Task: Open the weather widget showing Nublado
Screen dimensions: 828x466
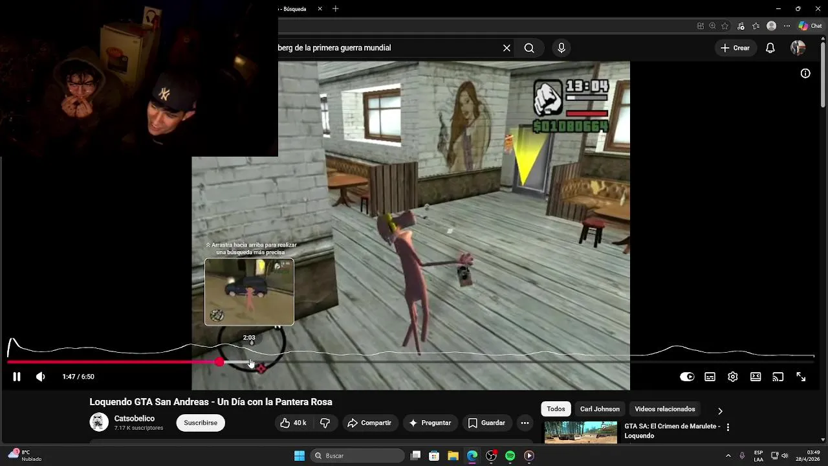Action: click(x=26, y=456)
